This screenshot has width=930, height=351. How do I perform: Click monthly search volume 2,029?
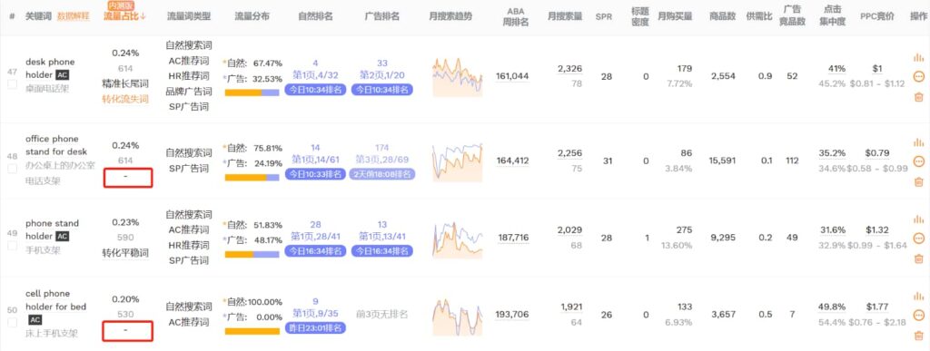coord(570,229)
